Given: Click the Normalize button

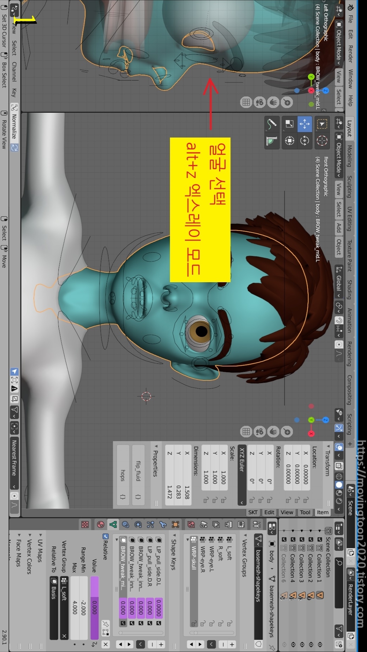Looking at the screenshot, I should point(14,127).
